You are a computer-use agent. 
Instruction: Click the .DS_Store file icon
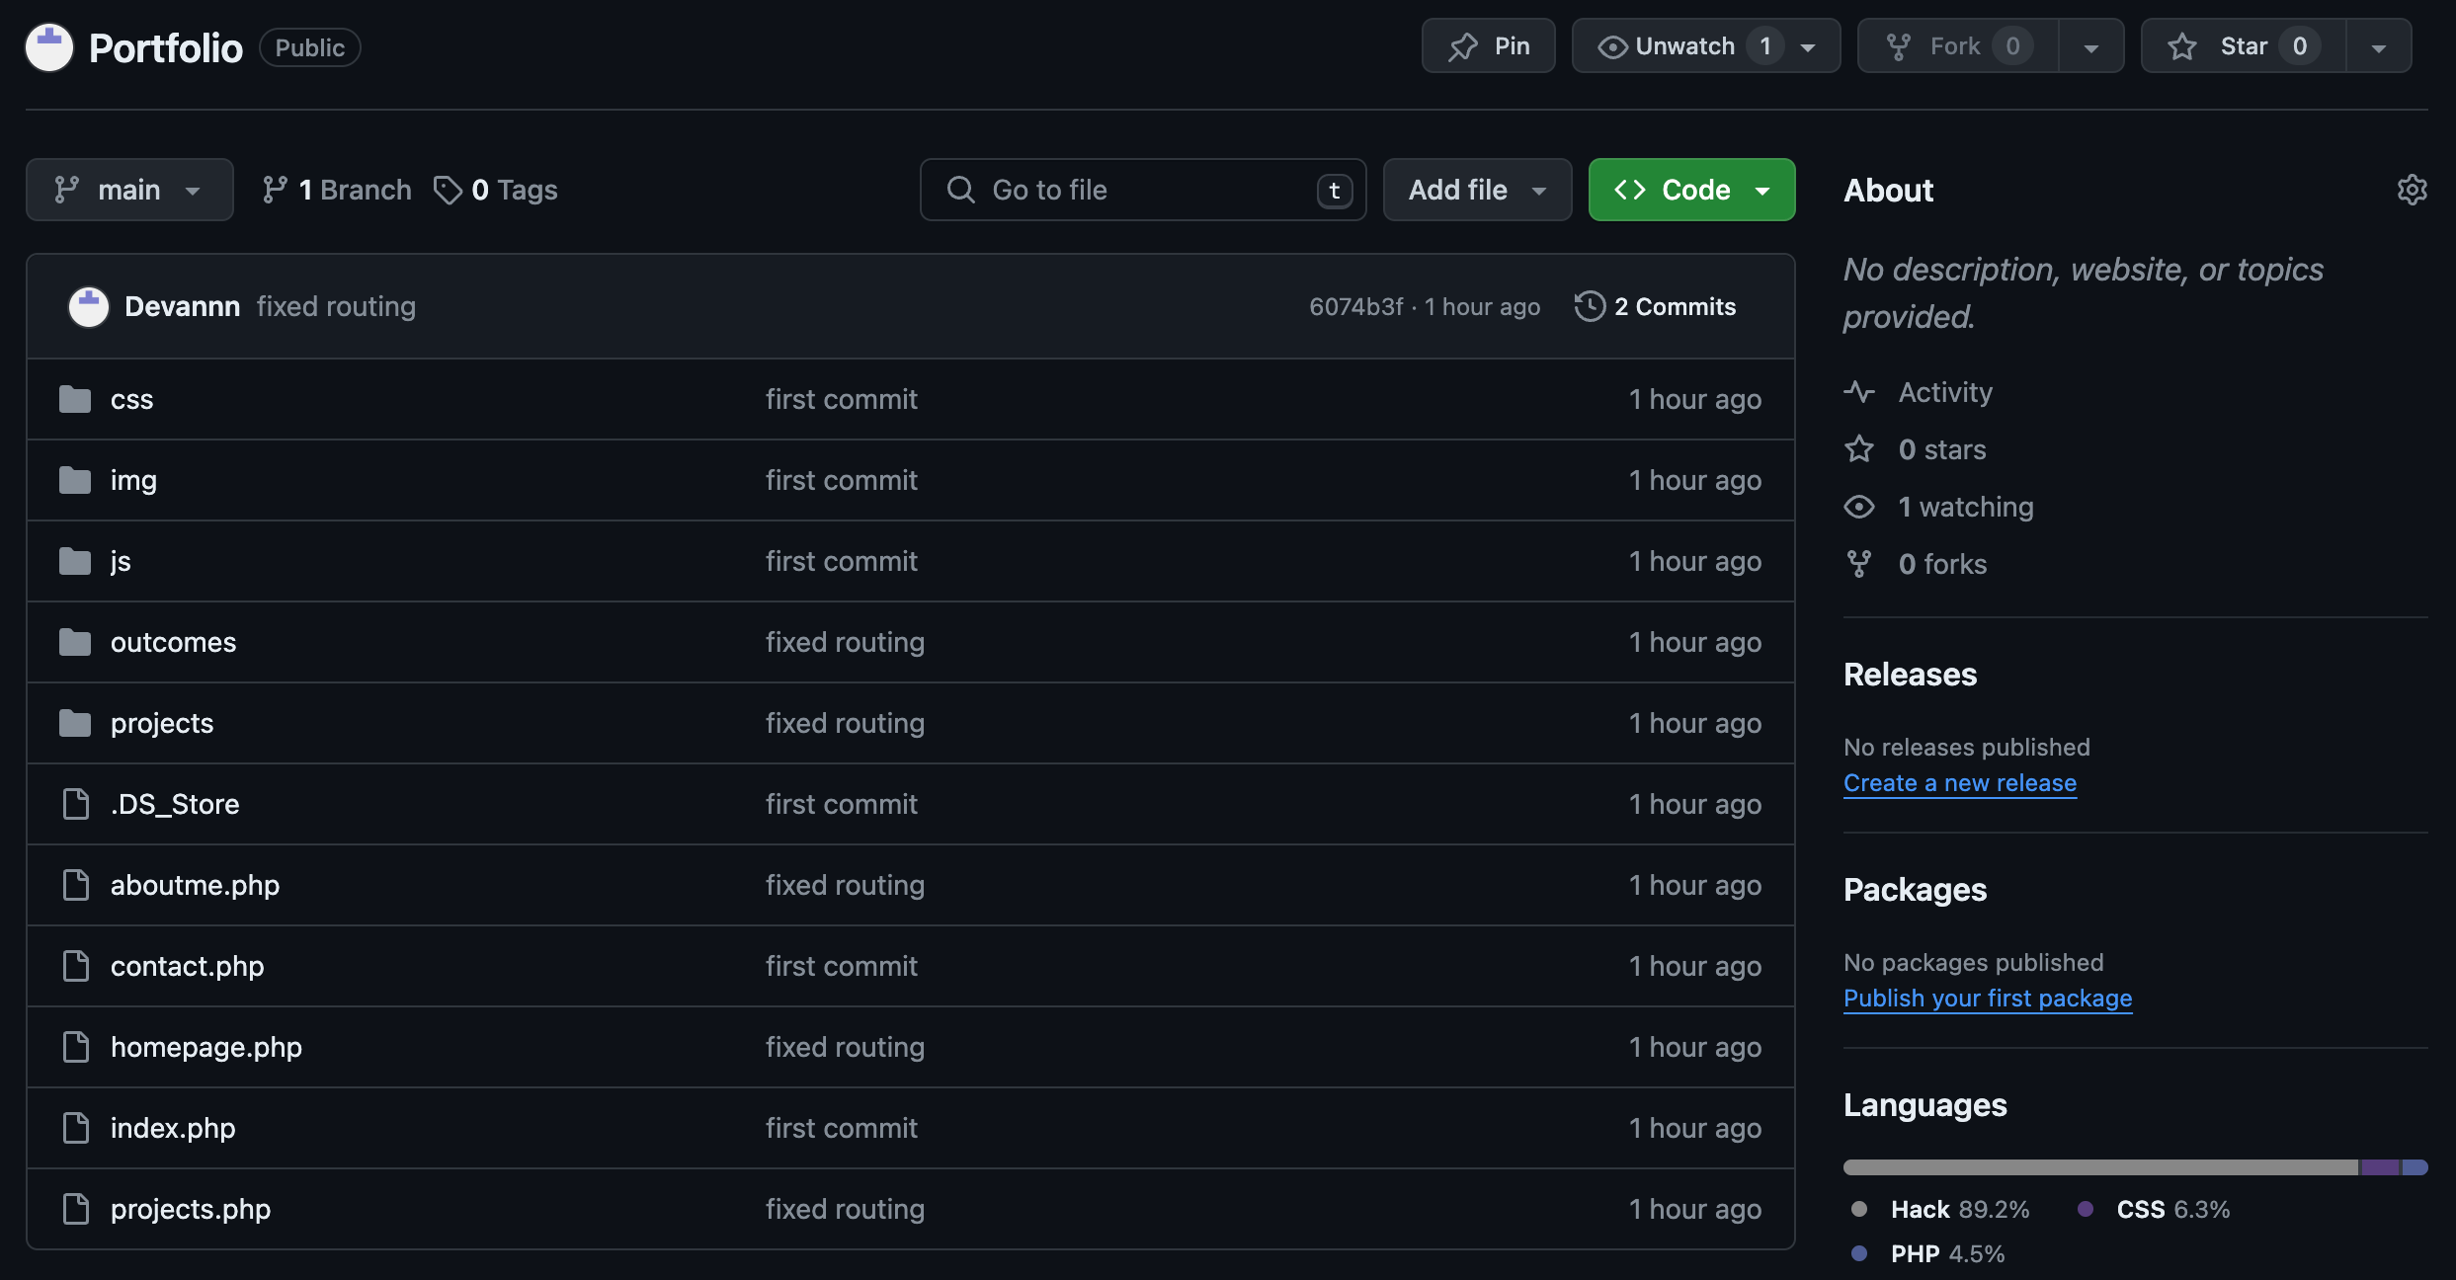click(x=76, y=804)
